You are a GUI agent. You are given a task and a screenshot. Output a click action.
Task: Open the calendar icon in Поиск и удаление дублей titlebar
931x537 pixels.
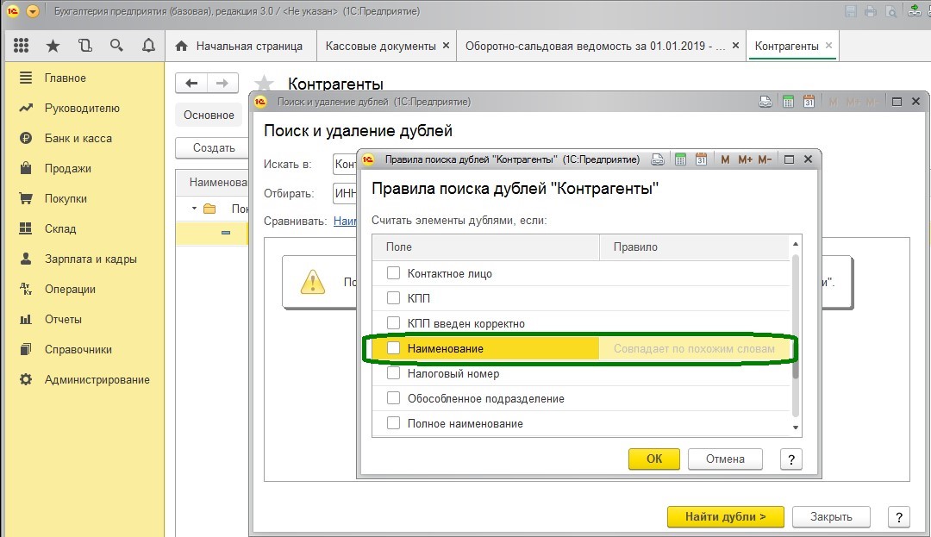(x=809, y=102)
